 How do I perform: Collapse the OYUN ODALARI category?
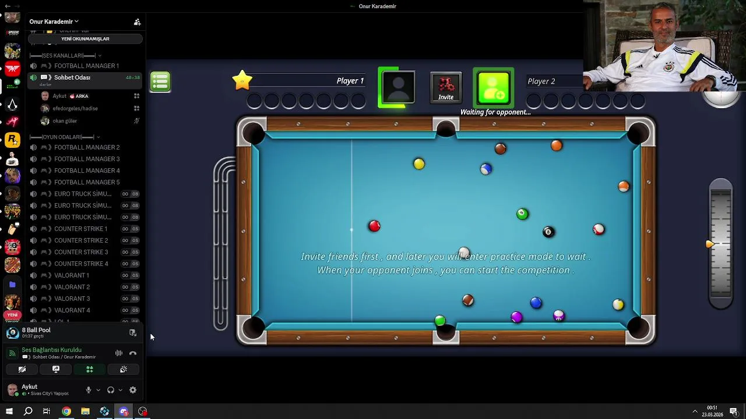pyautogui.click(x=65, y=137)
